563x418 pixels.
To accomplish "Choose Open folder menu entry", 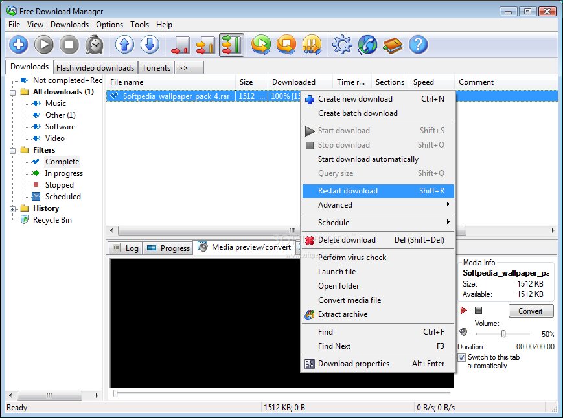I will pos(378,286).
